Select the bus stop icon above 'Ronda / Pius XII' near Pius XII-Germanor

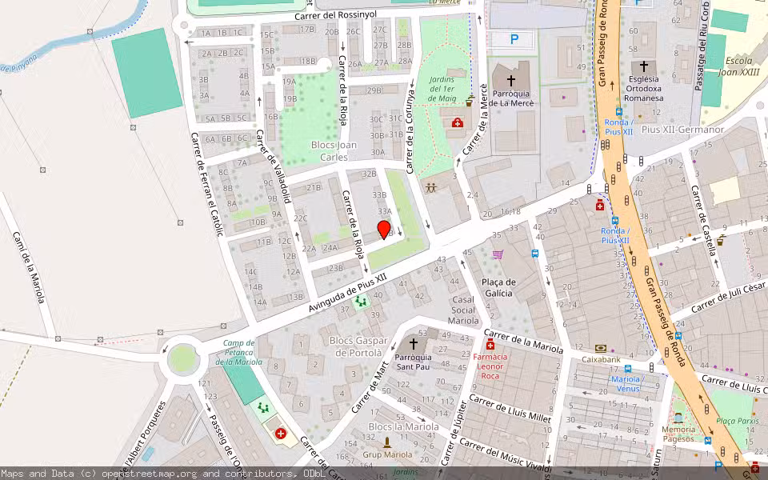coord(619,112)
